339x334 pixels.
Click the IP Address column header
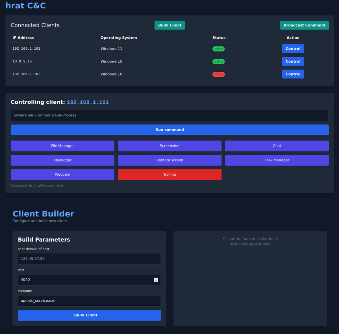click(x=23, y=38)
